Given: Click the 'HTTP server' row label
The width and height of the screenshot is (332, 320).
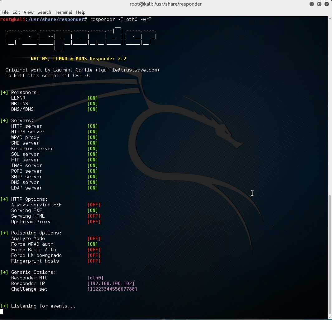Looking at the screenshot, I should point(26,126).
